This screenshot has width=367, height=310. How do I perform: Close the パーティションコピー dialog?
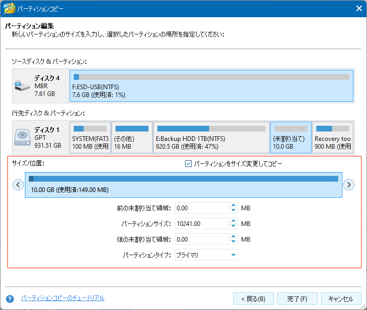click(x=359, y=8)
